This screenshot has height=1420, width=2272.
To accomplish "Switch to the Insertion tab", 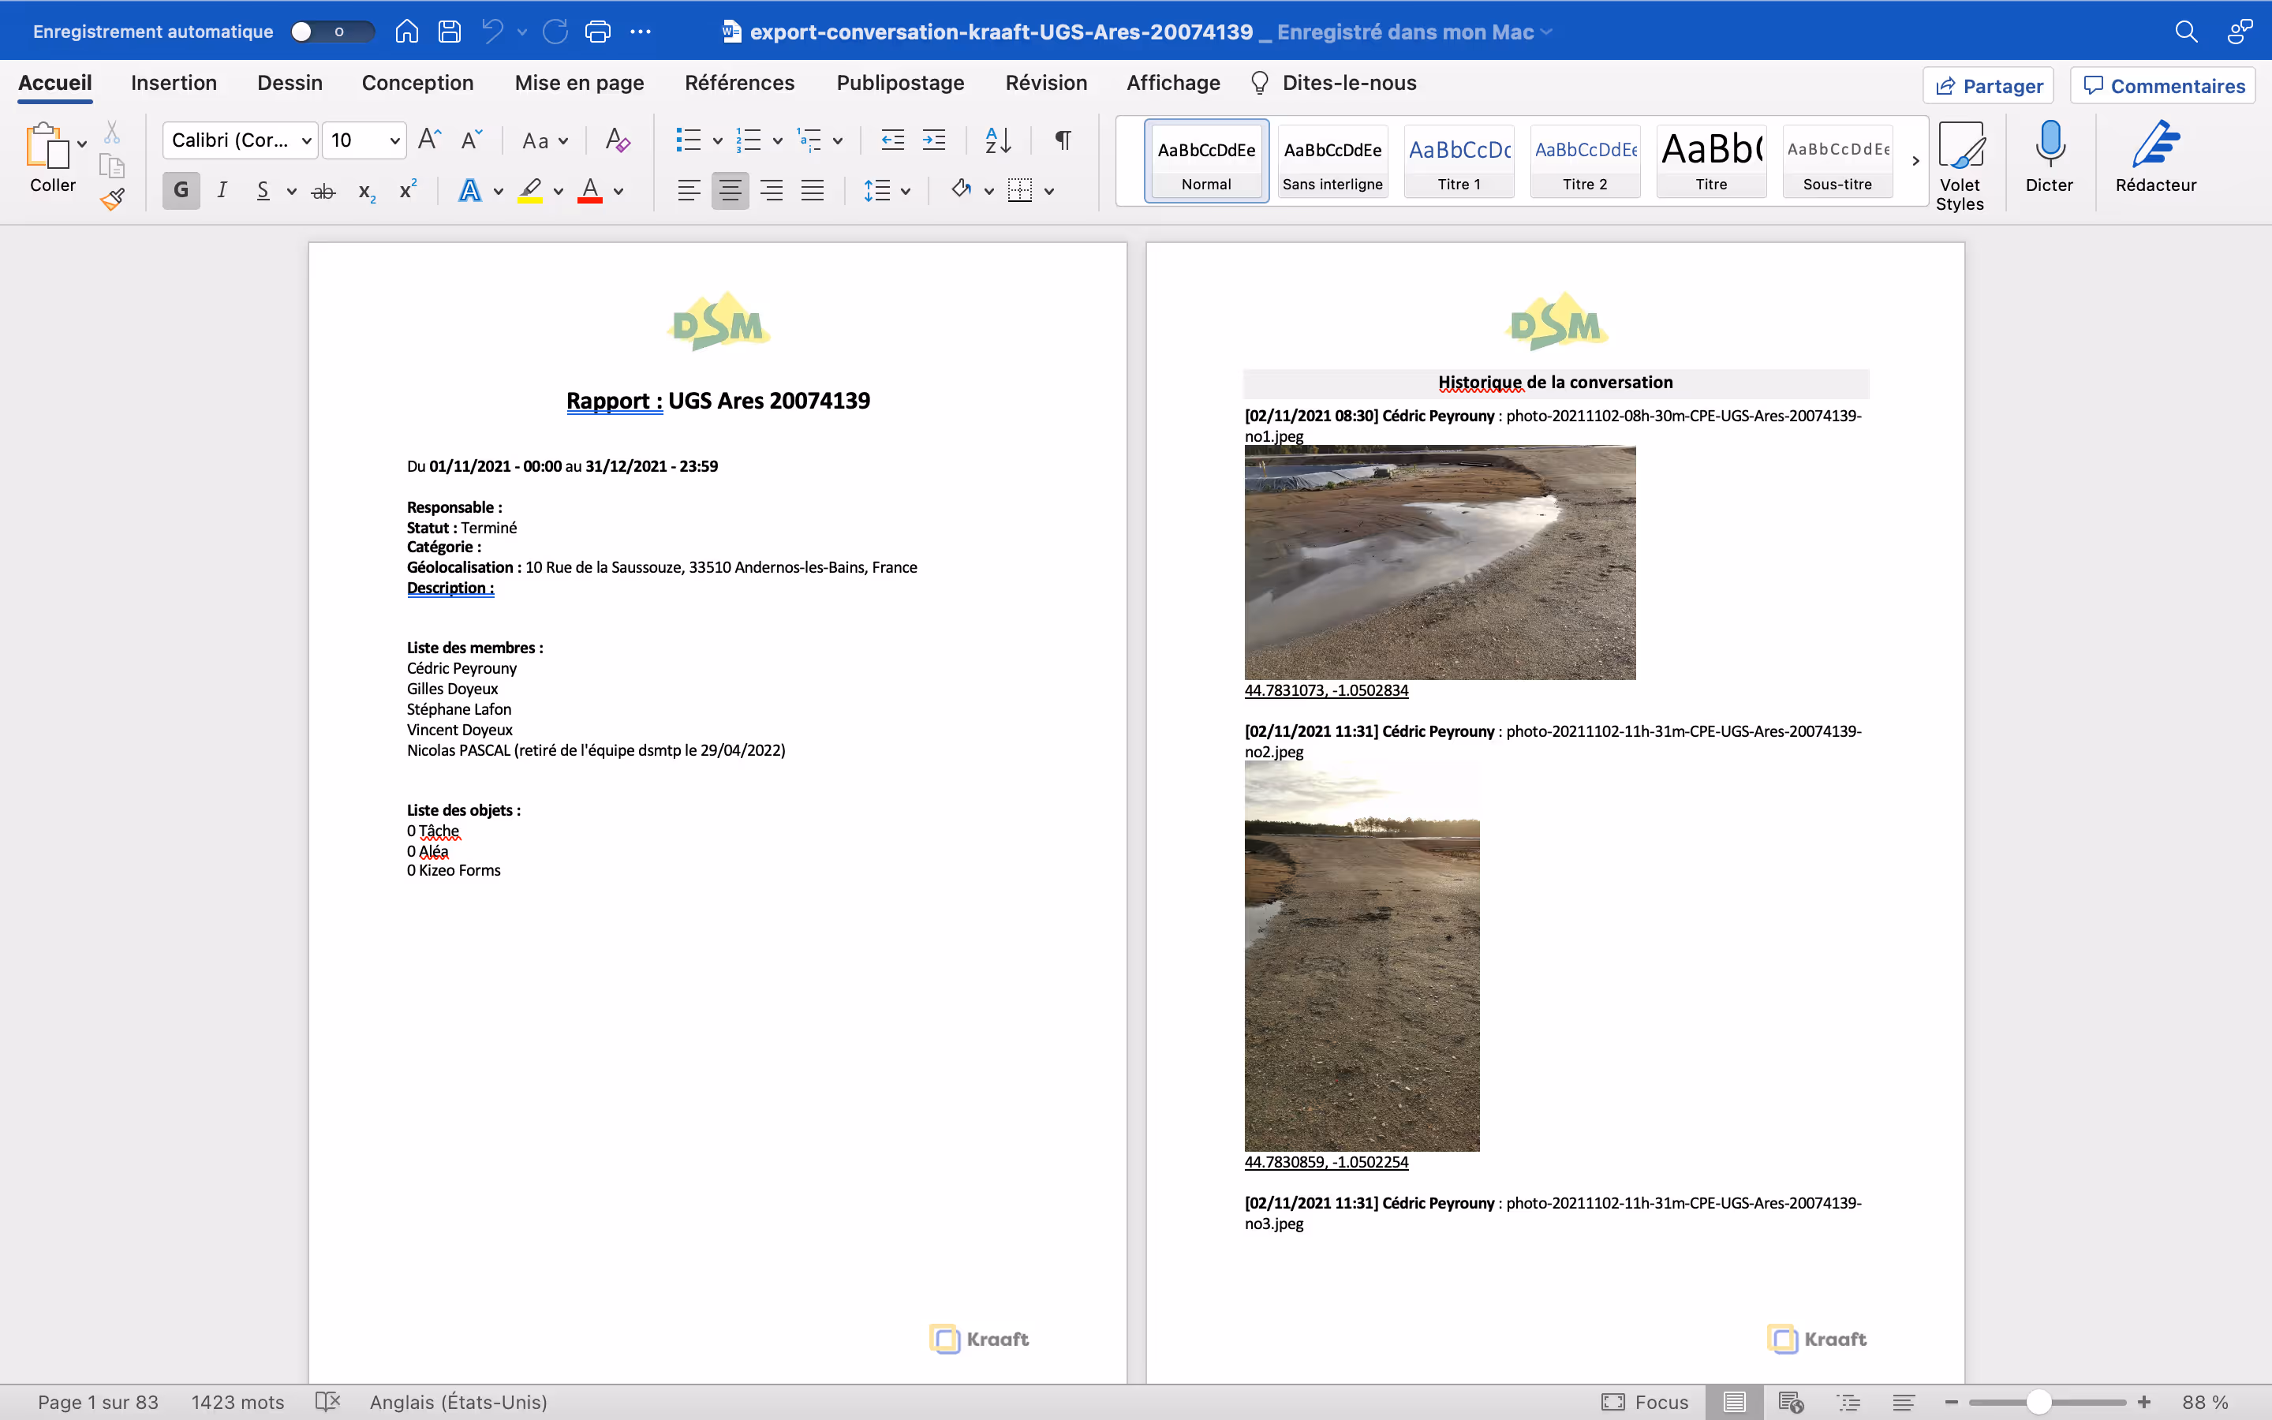I will point(174,83).
